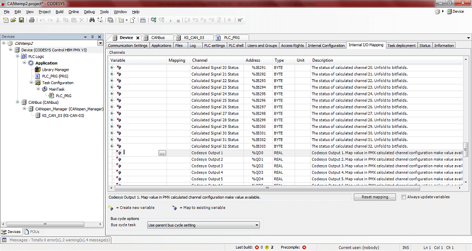Open the Build menu
Image resolution: width=472 pixels, height=251 pixels.
59,12
